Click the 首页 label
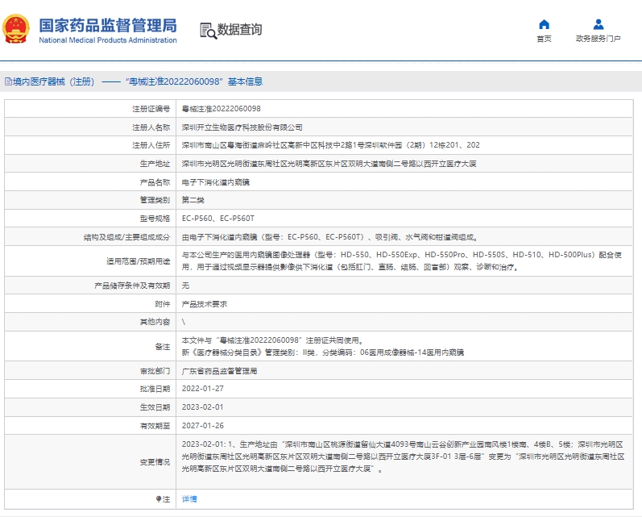This screenshot has width=642, height=517. 544,39
